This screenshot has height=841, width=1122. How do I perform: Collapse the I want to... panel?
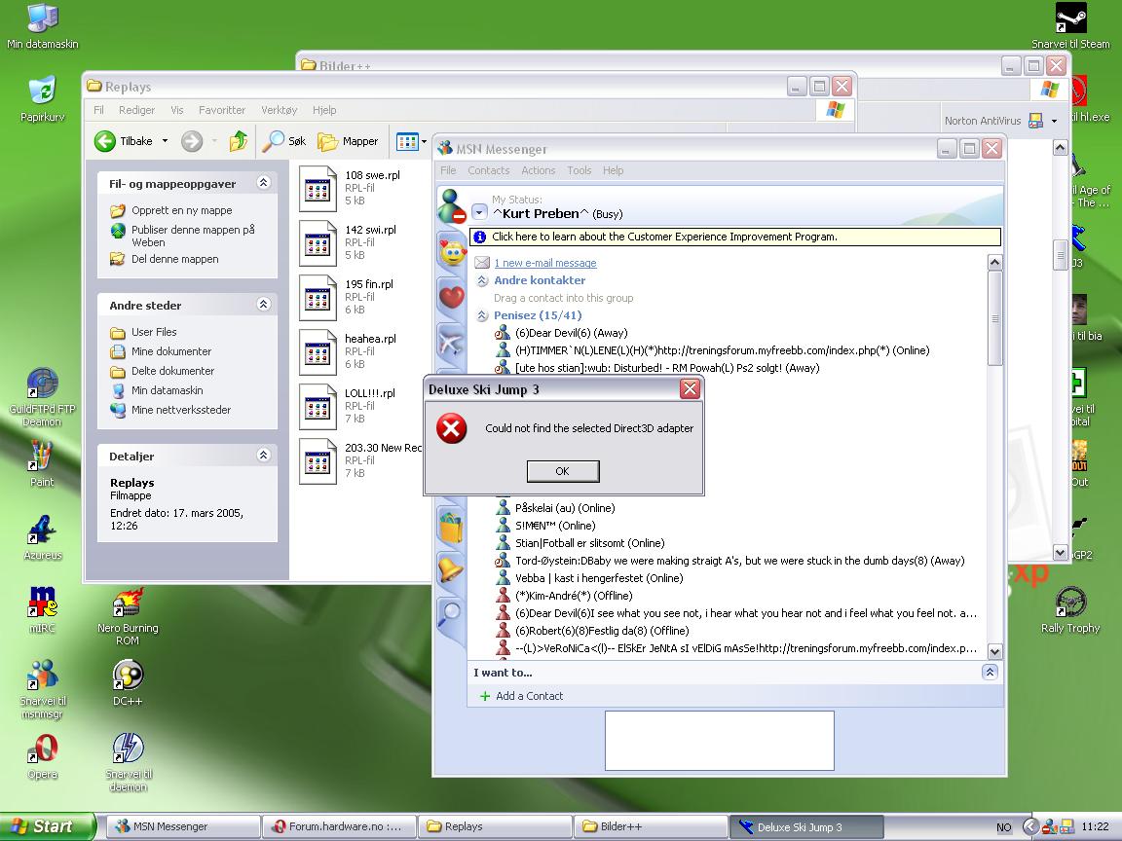click(x=990, y=672)
